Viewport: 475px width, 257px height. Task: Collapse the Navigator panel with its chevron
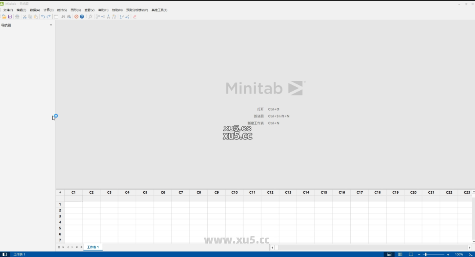tap(51, 25)
